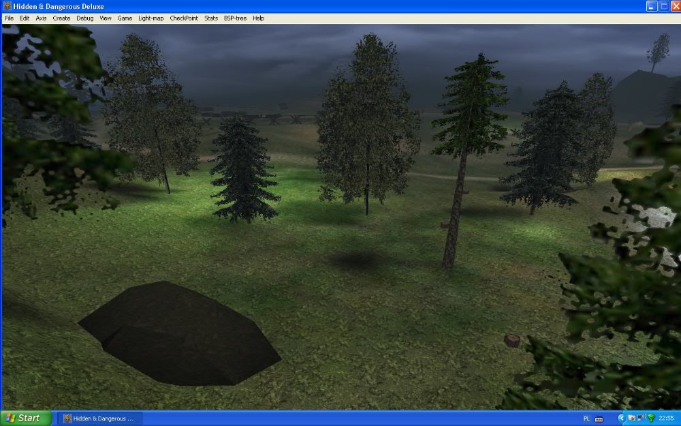Viewport: 681px width, 426px height.
Task: Open the BSP-tree menu
Action: click(x=235, y=18)
